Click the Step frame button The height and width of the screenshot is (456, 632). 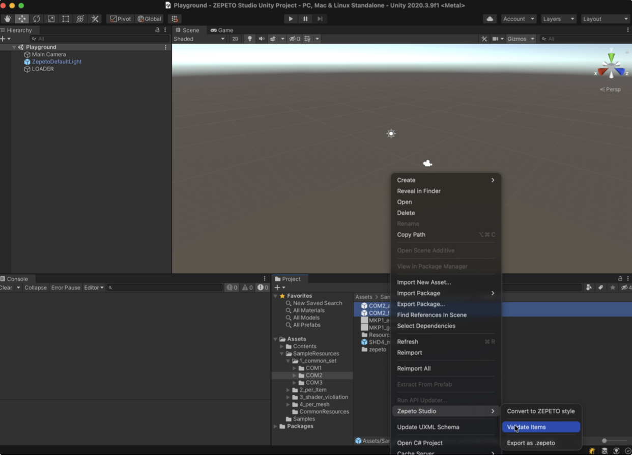320,19
